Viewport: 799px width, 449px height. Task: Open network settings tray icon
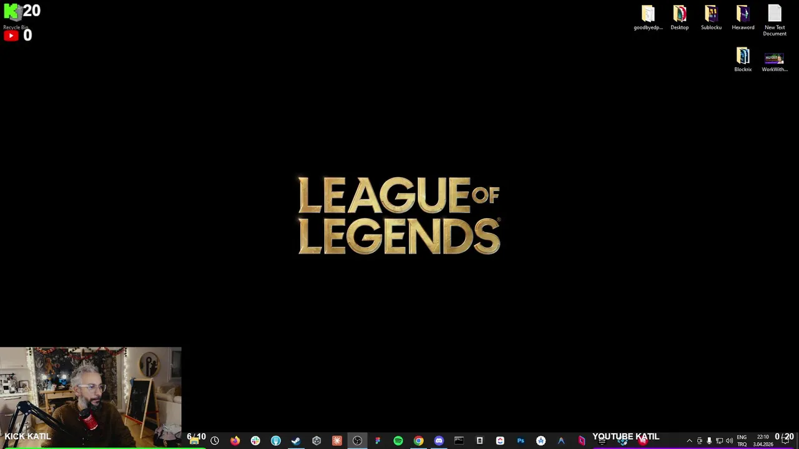(x=719, y=441)
